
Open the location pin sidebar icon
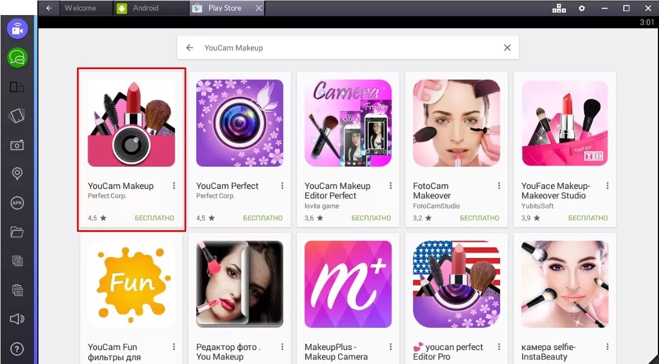[17, 173]
